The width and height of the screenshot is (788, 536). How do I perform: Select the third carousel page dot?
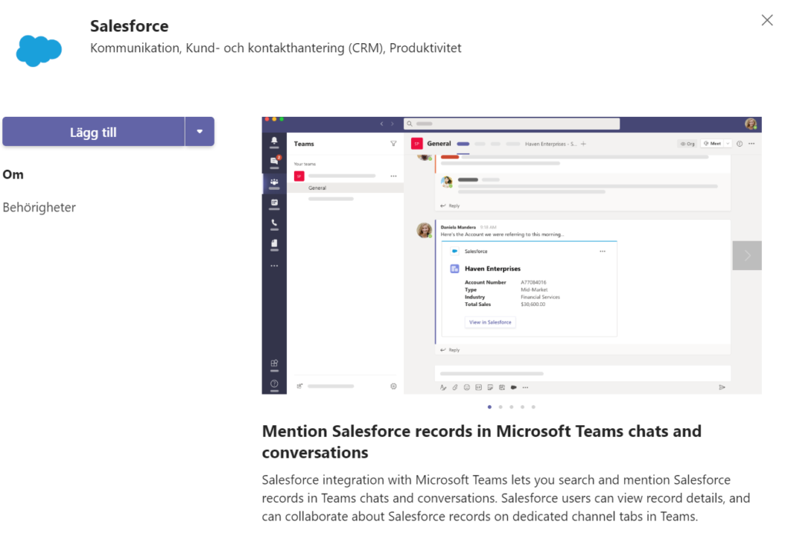pos(512,407)
